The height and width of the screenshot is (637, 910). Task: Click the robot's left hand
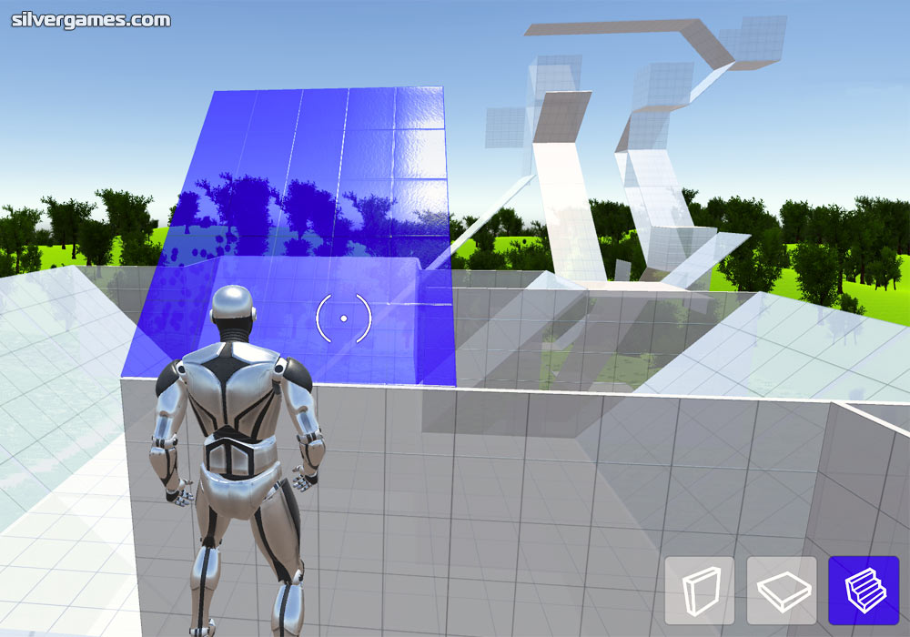[x=179, y=492]
